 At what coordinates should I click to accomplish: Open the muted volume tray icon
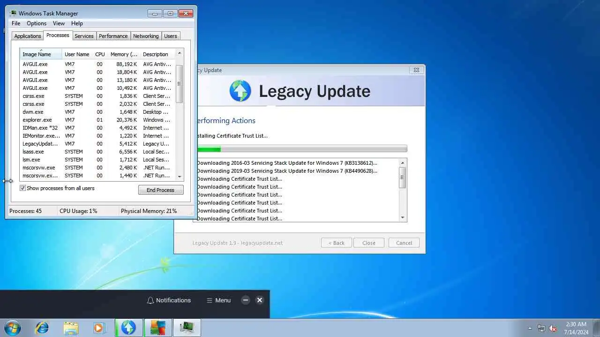[x=553, y=329]
